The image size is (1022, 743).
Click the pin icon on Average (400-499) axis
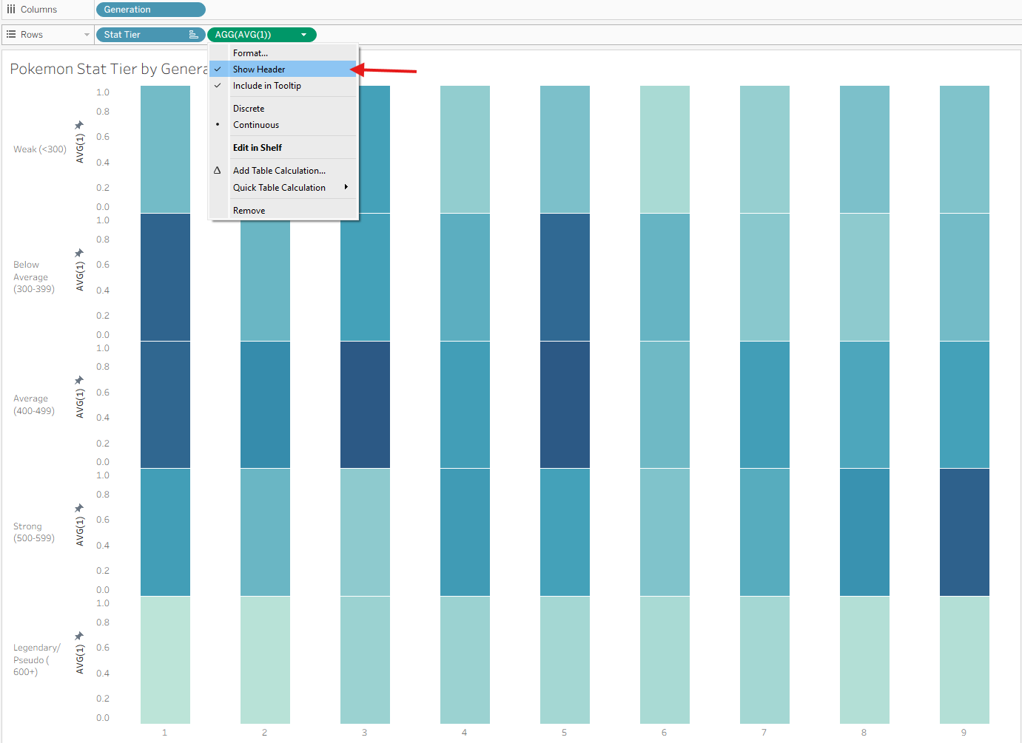[x=79, y=380]
